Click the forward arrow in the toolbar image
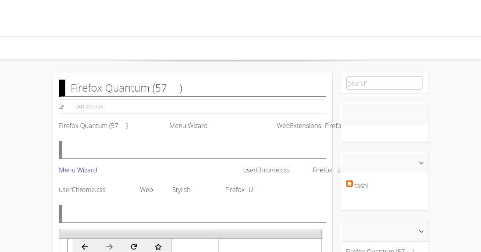This screenshot has height=252, width=481. [109, 247]
